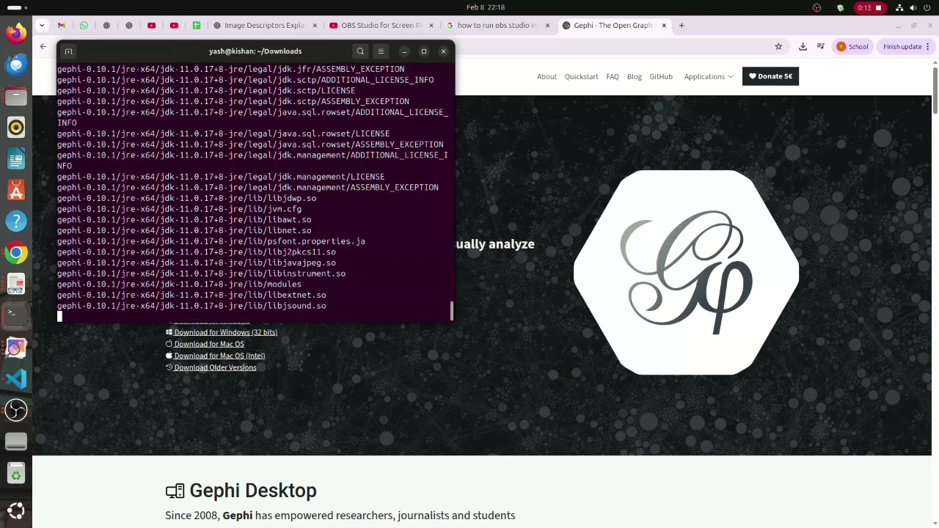Open Chrome three-dot menu beside Finish update
Screen dimensions: 939x528
(928, 47)
